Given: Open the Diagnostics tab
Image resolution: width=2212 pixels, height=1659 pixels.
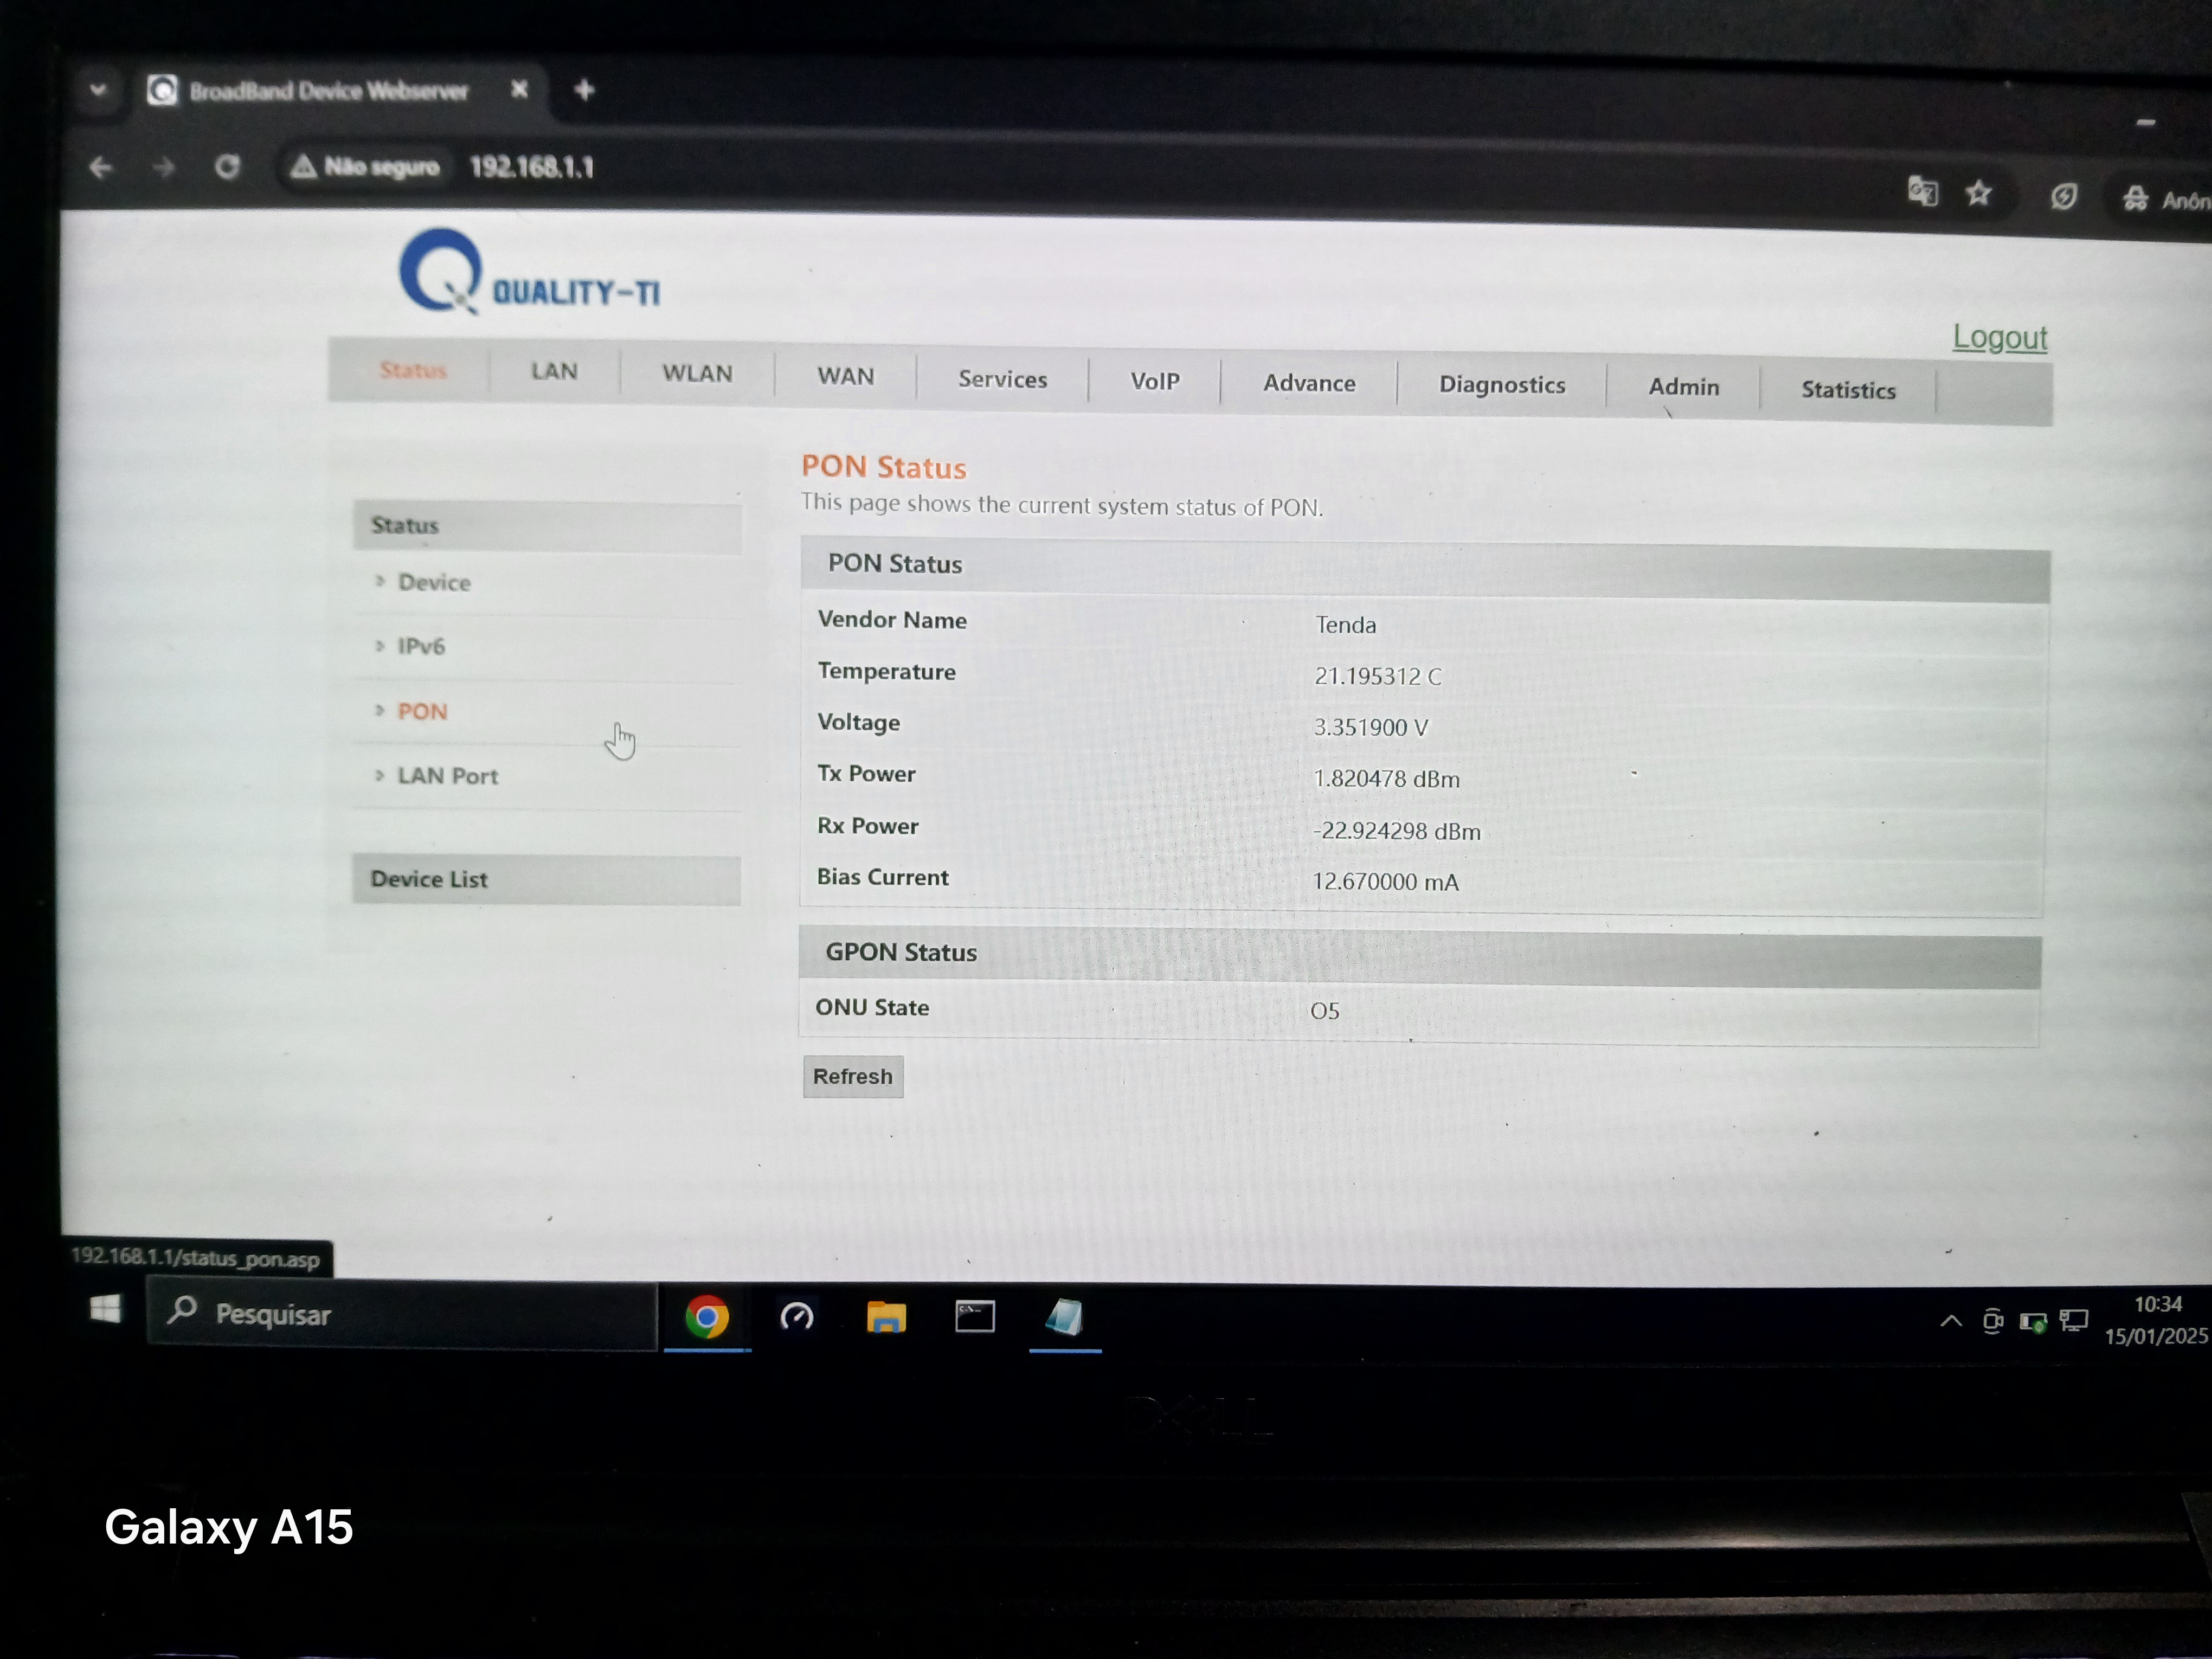Looking at the screenshot, I should click(x=1501, y=385).
